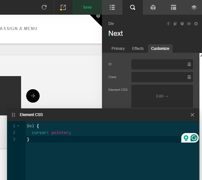Viewport: 202px width, 180px height.
Task: Open dynamic content picker for Class field
Action: tap(189, 77)
